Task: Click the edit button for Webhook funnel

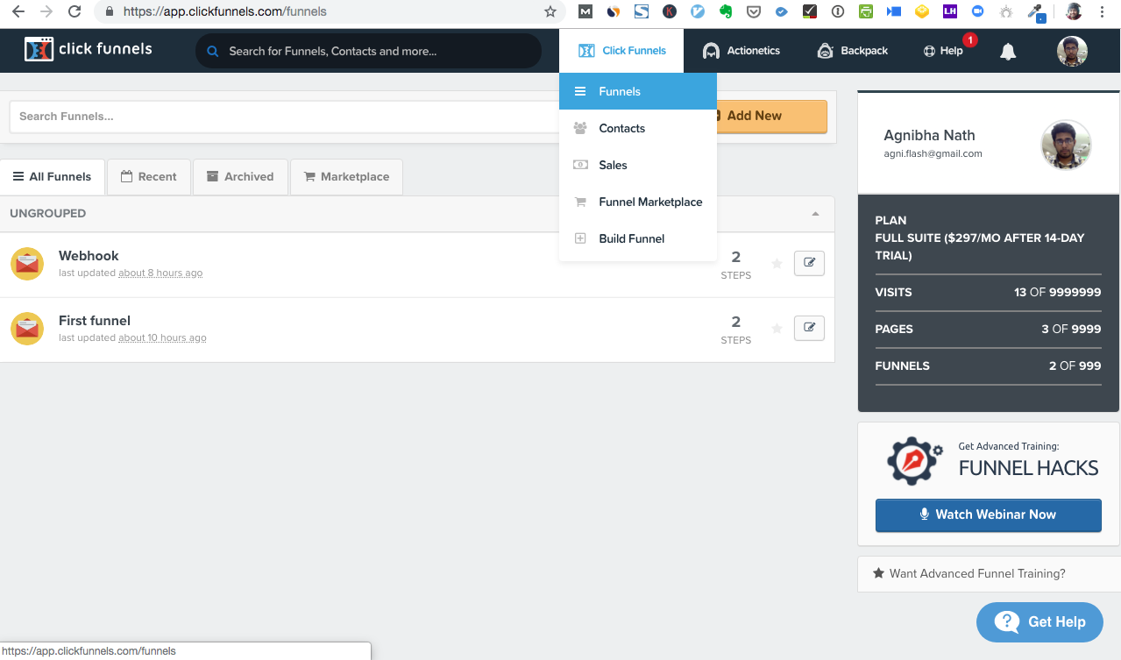Action: click(x=809, y=263)
